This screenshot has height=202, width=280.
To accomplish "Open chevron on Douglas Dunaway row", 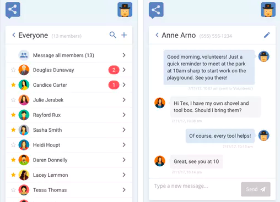I will (x=124, y=70).
